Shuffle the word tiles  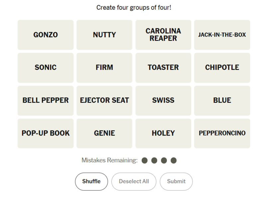coord(91,181)
